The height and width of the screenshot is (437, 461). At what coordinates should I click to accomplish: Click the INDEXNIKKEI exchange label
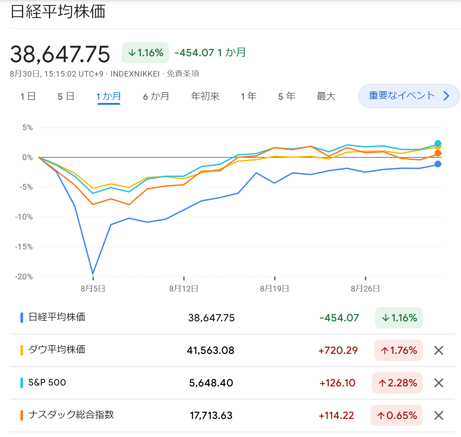[135, 74]
